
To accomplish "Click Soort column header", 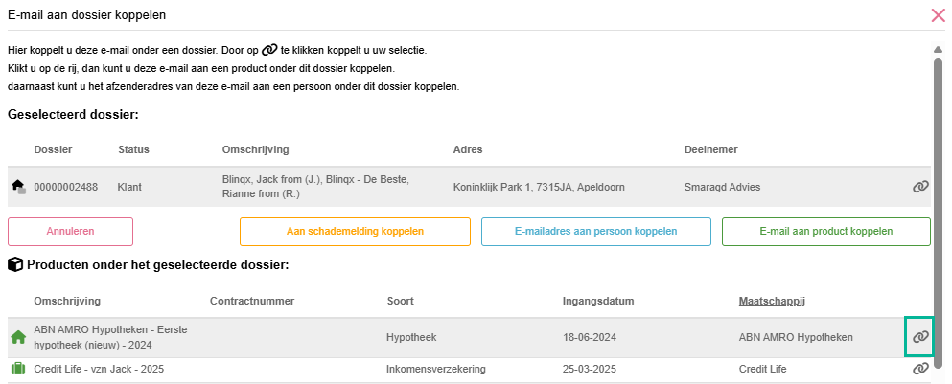I will pyautogui.click(x=400, y=301).
